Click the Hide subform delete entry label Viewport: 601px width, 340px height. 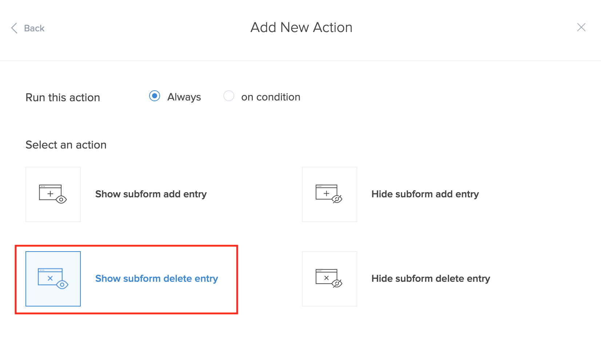coord(431,279)
